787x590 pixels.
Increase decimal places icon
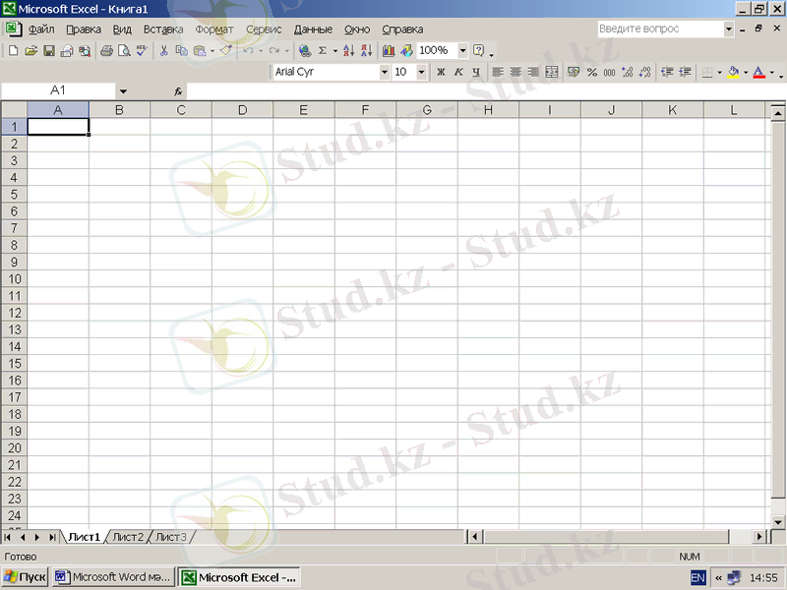pos(627,72)
